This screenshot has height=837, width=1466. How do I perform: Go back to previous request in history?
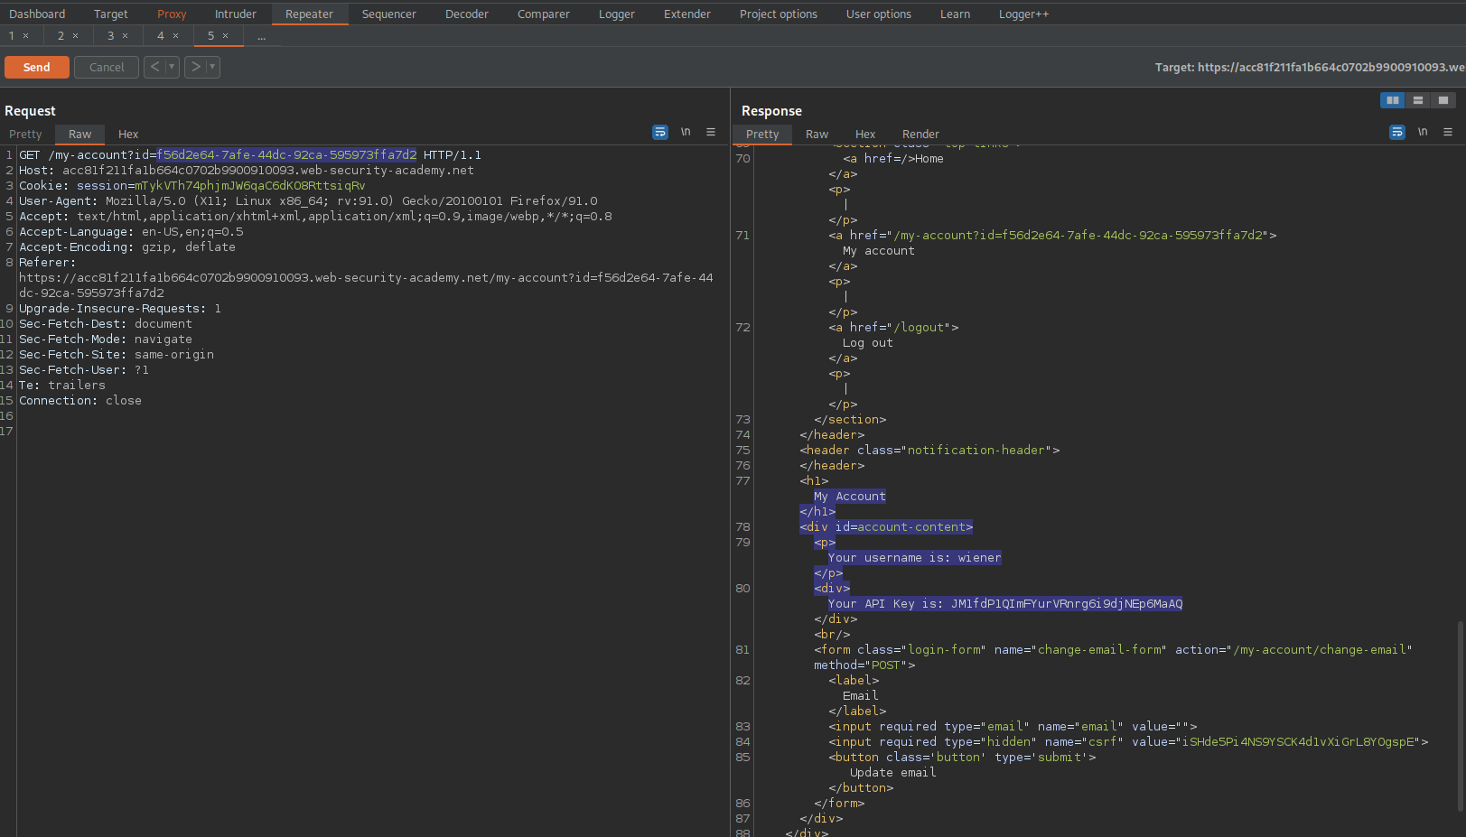[154, 67]
